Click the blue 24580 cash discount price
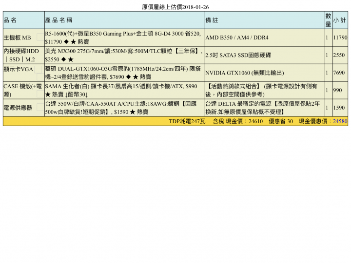Screen dimensions: 351x263 (x=340, y=121)
